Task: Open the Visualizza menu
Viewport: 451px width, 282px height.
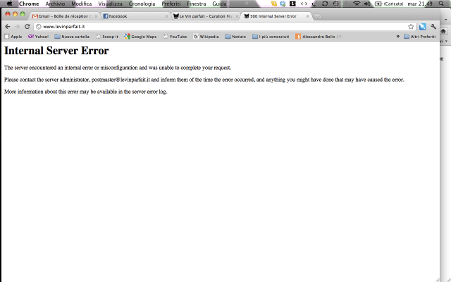Action: [111, 4]
